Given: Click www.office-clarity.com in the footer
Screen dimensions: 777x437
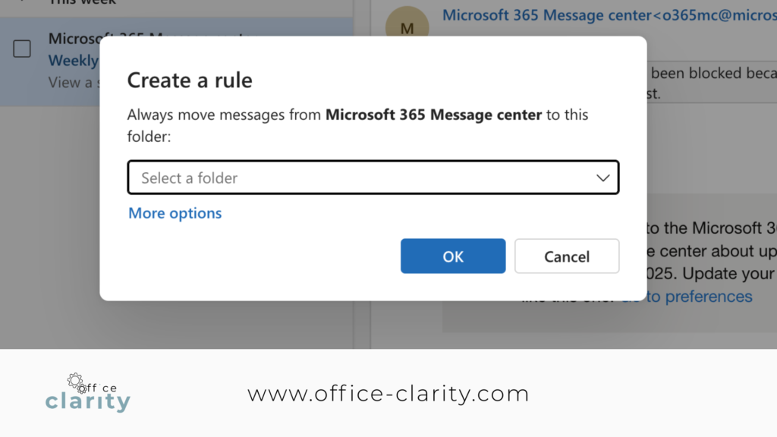Looking at the screenshot, I should coord(388,393).
